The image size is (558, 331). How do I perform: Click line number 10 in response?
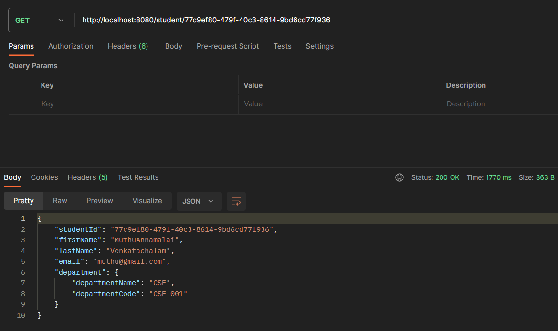[x=21, y=315]
